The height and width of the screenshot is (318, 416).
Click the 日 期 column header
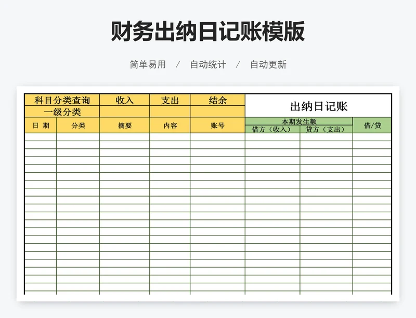click(41, 125)
